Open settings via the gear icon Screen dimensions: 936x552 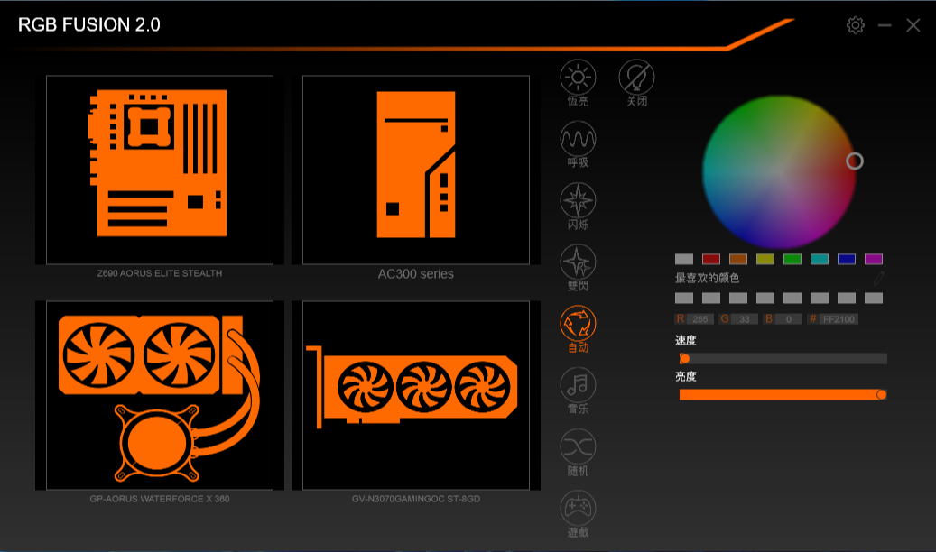coord(855,25)
